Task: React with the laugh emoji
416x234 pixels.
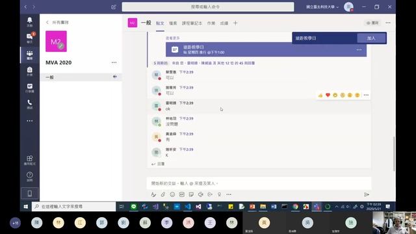Action: (335, 95)
